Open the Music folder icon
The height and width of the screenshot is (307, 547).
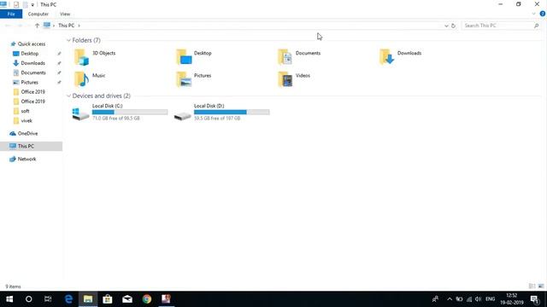[82, 79]
